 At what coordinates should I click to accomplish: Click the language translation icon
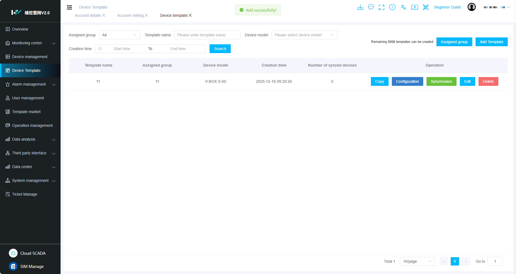click(403, 7)
